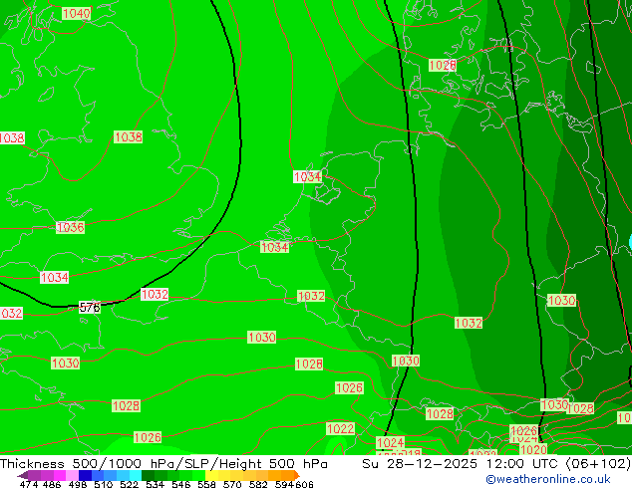Click the forecast run text '(06+102)'
Screen dimensions: 632x488
coord(598,464)
